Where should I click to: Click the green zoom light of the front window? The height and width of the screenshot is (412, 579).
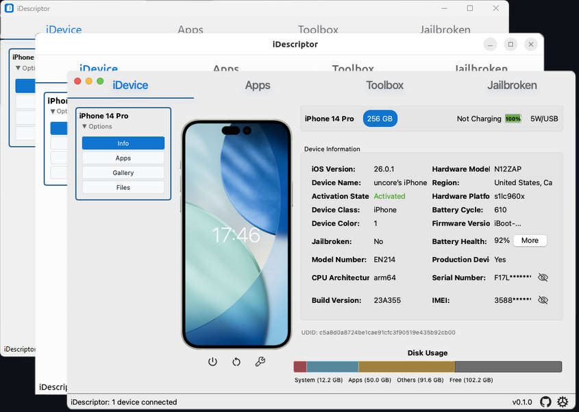(x=100, y=82)
